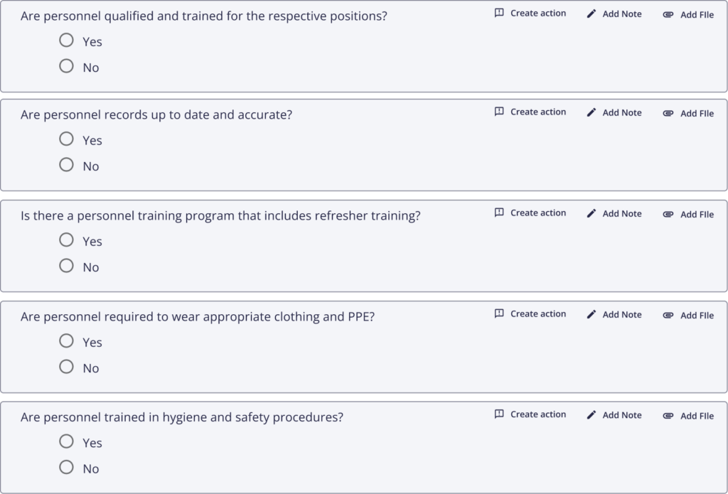728x494 pixels.
Task: Click Add File text on PPE clothing question
Action: point(697,316)
